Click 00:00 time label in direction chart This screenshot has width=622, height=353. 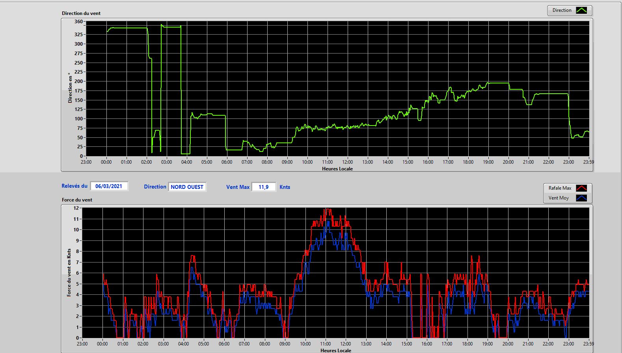[x=106, y=162]
